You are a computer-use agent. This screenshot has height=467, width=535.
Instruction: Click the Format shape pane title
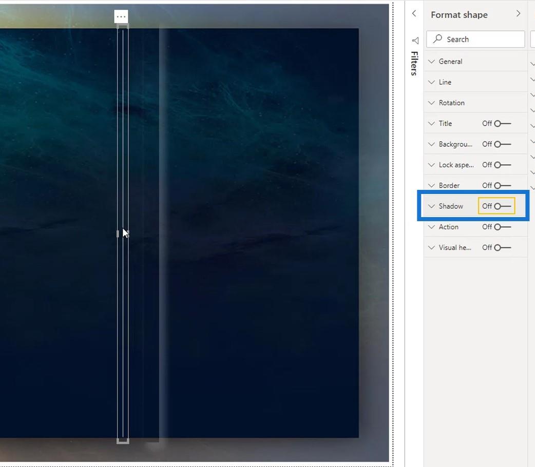pos(459,15)
